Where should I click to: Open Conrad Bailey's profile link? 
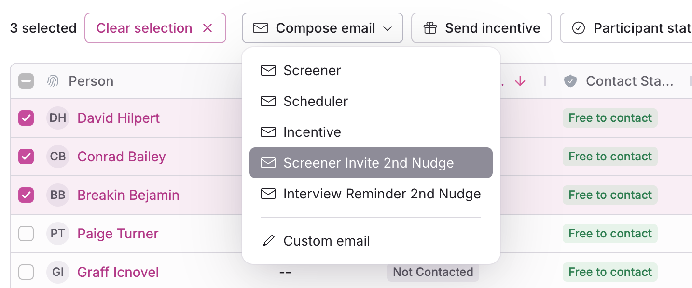[122, 157]
